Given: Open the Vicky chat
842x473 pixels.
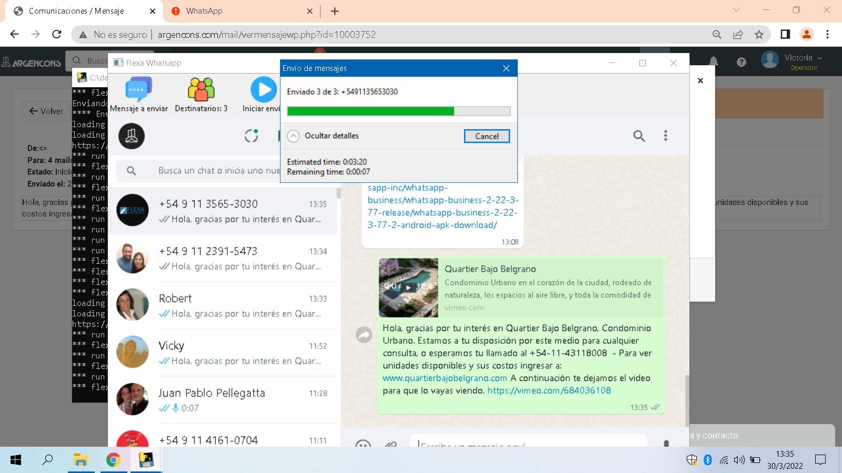Looking at the screenshot, I should pyautogui.click(x=222, y=353).
